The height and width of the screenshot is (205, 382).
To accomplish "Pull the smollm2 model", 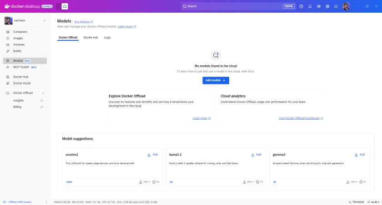I will [152, 155].
